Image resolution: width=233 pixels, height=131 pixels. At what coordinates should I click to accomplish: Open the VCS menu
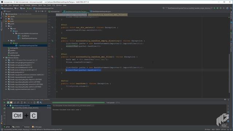point(54,5)
